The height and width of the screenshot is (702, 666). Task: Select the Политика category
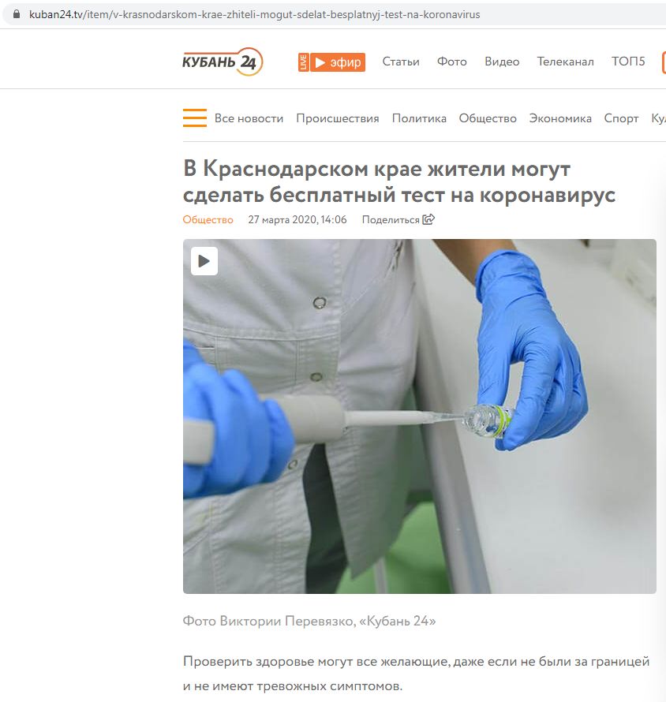point(419,118)
